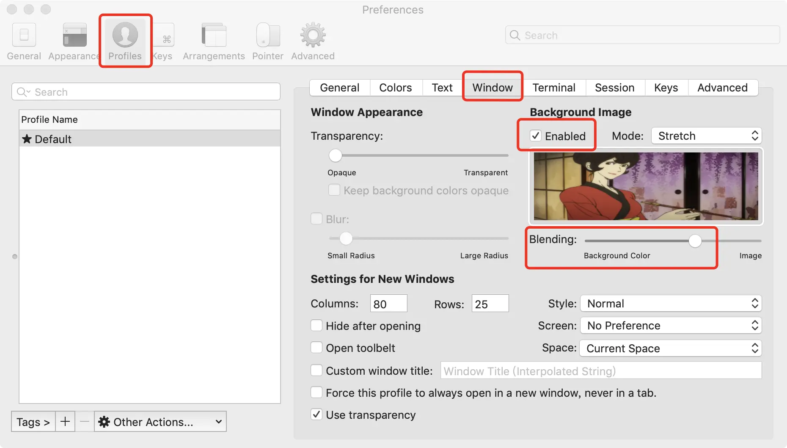Switch to the Session profile tab
787x448 pixels.
pos(615,88)
